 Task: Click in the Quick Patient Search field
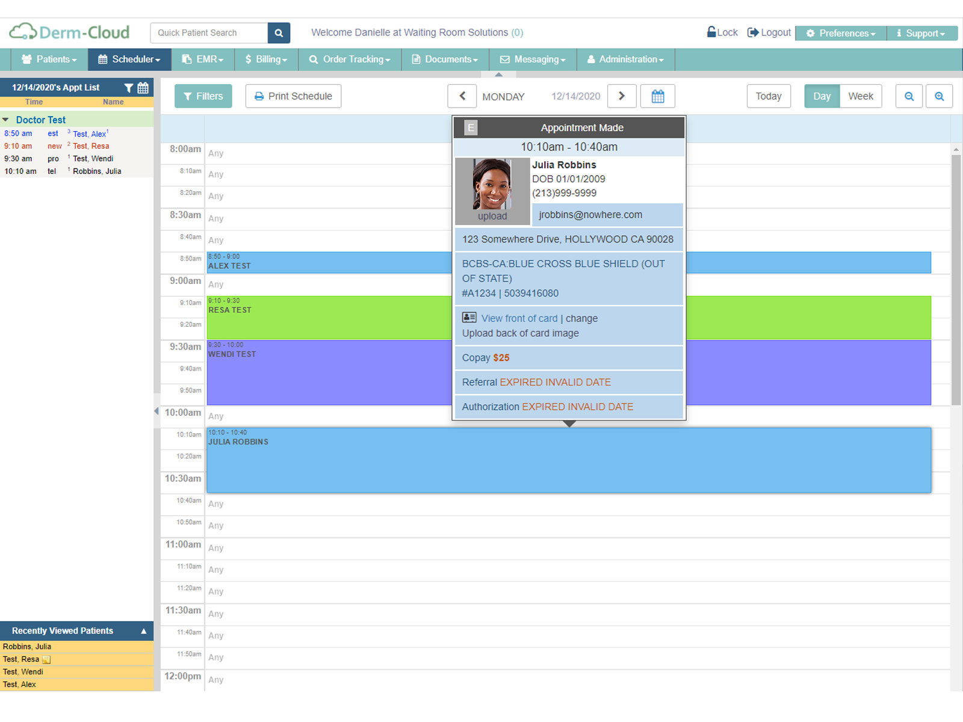tap(209, 33)
